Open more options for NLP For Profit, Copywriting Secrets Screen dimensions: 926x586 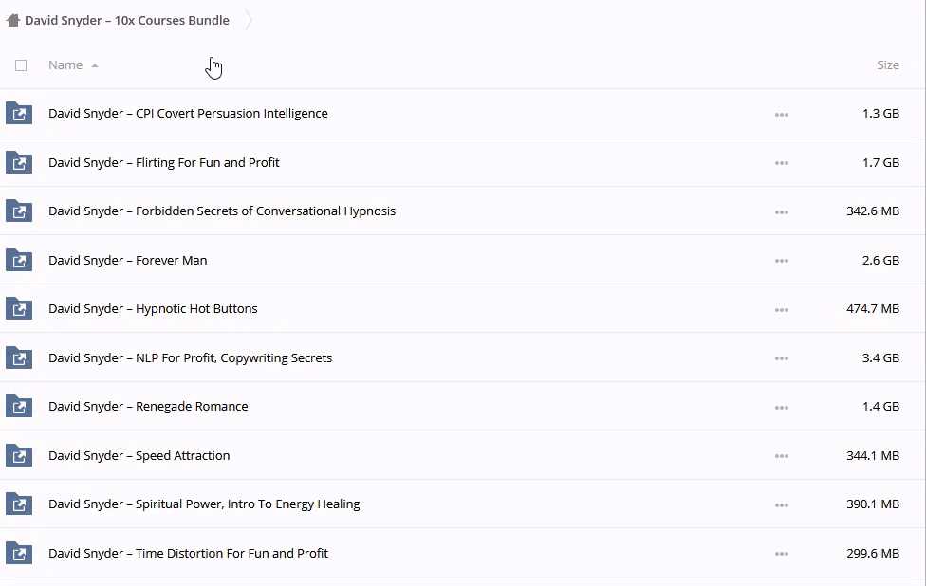[781, 358]
